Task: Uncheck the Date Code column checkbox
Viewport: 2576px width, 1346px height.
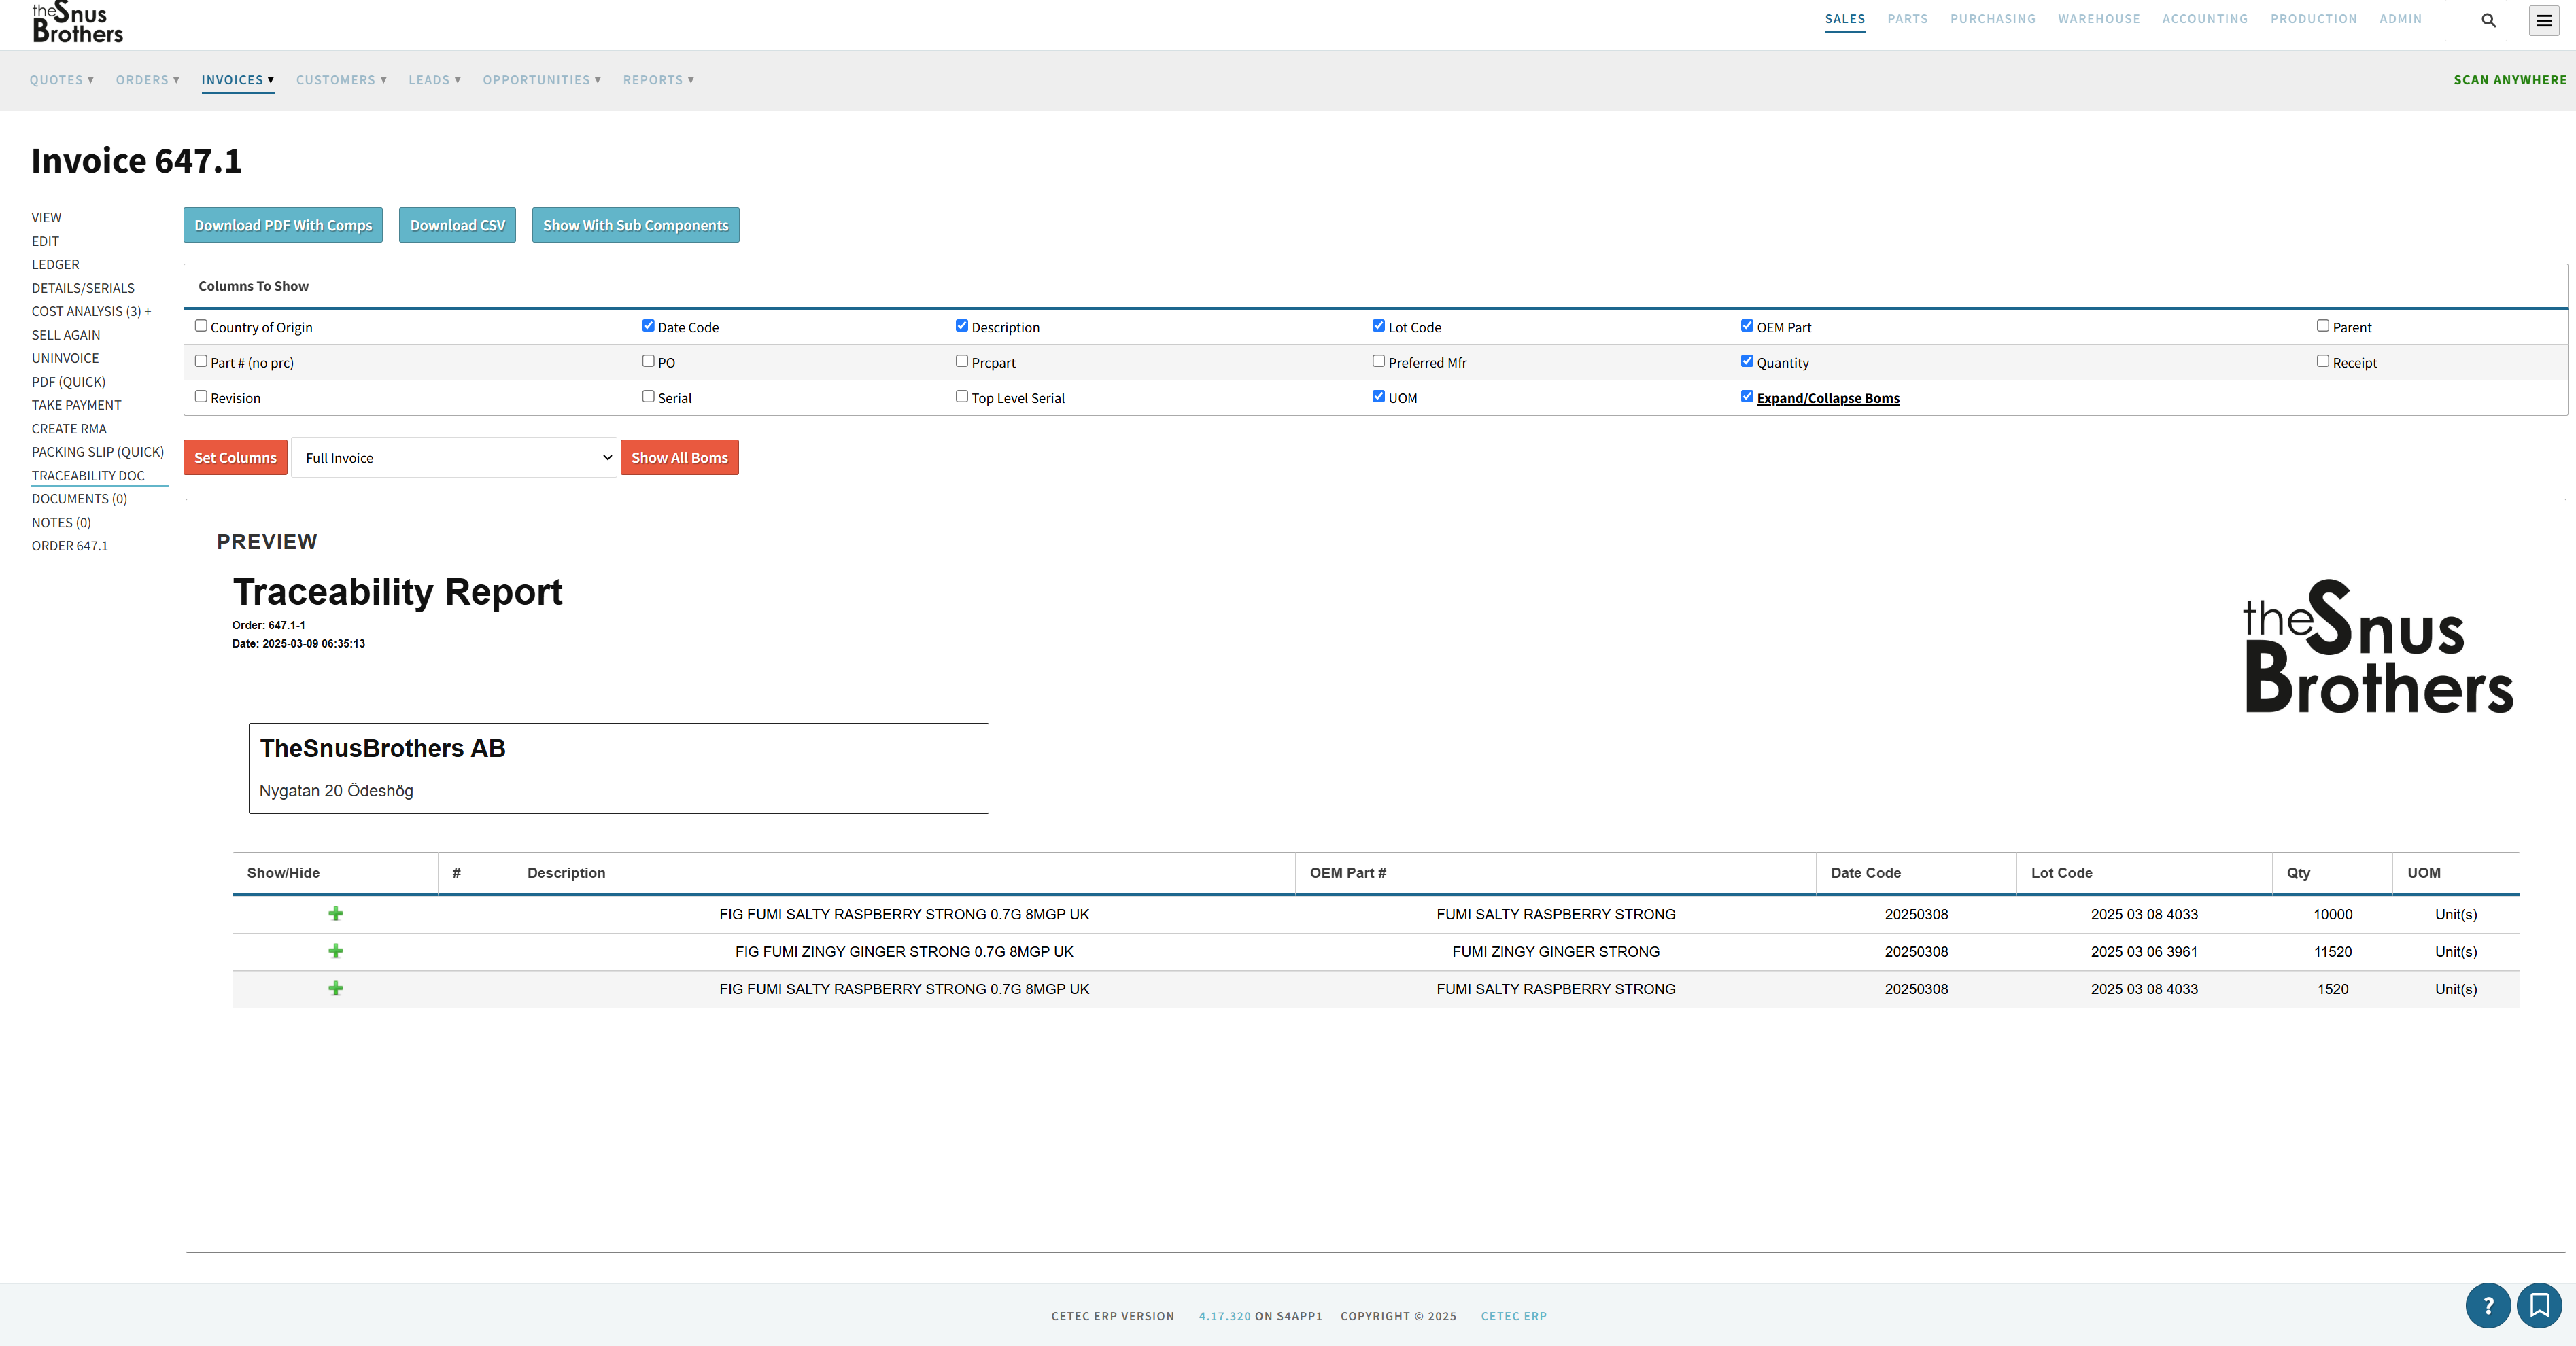Action: [x=648, y=325]
